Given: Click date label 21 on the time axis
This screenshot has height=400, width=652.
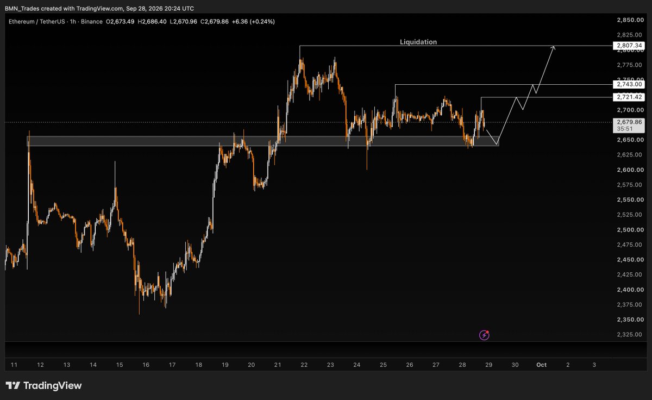Looking at the screenshot, I should click(x=278, y=365).
